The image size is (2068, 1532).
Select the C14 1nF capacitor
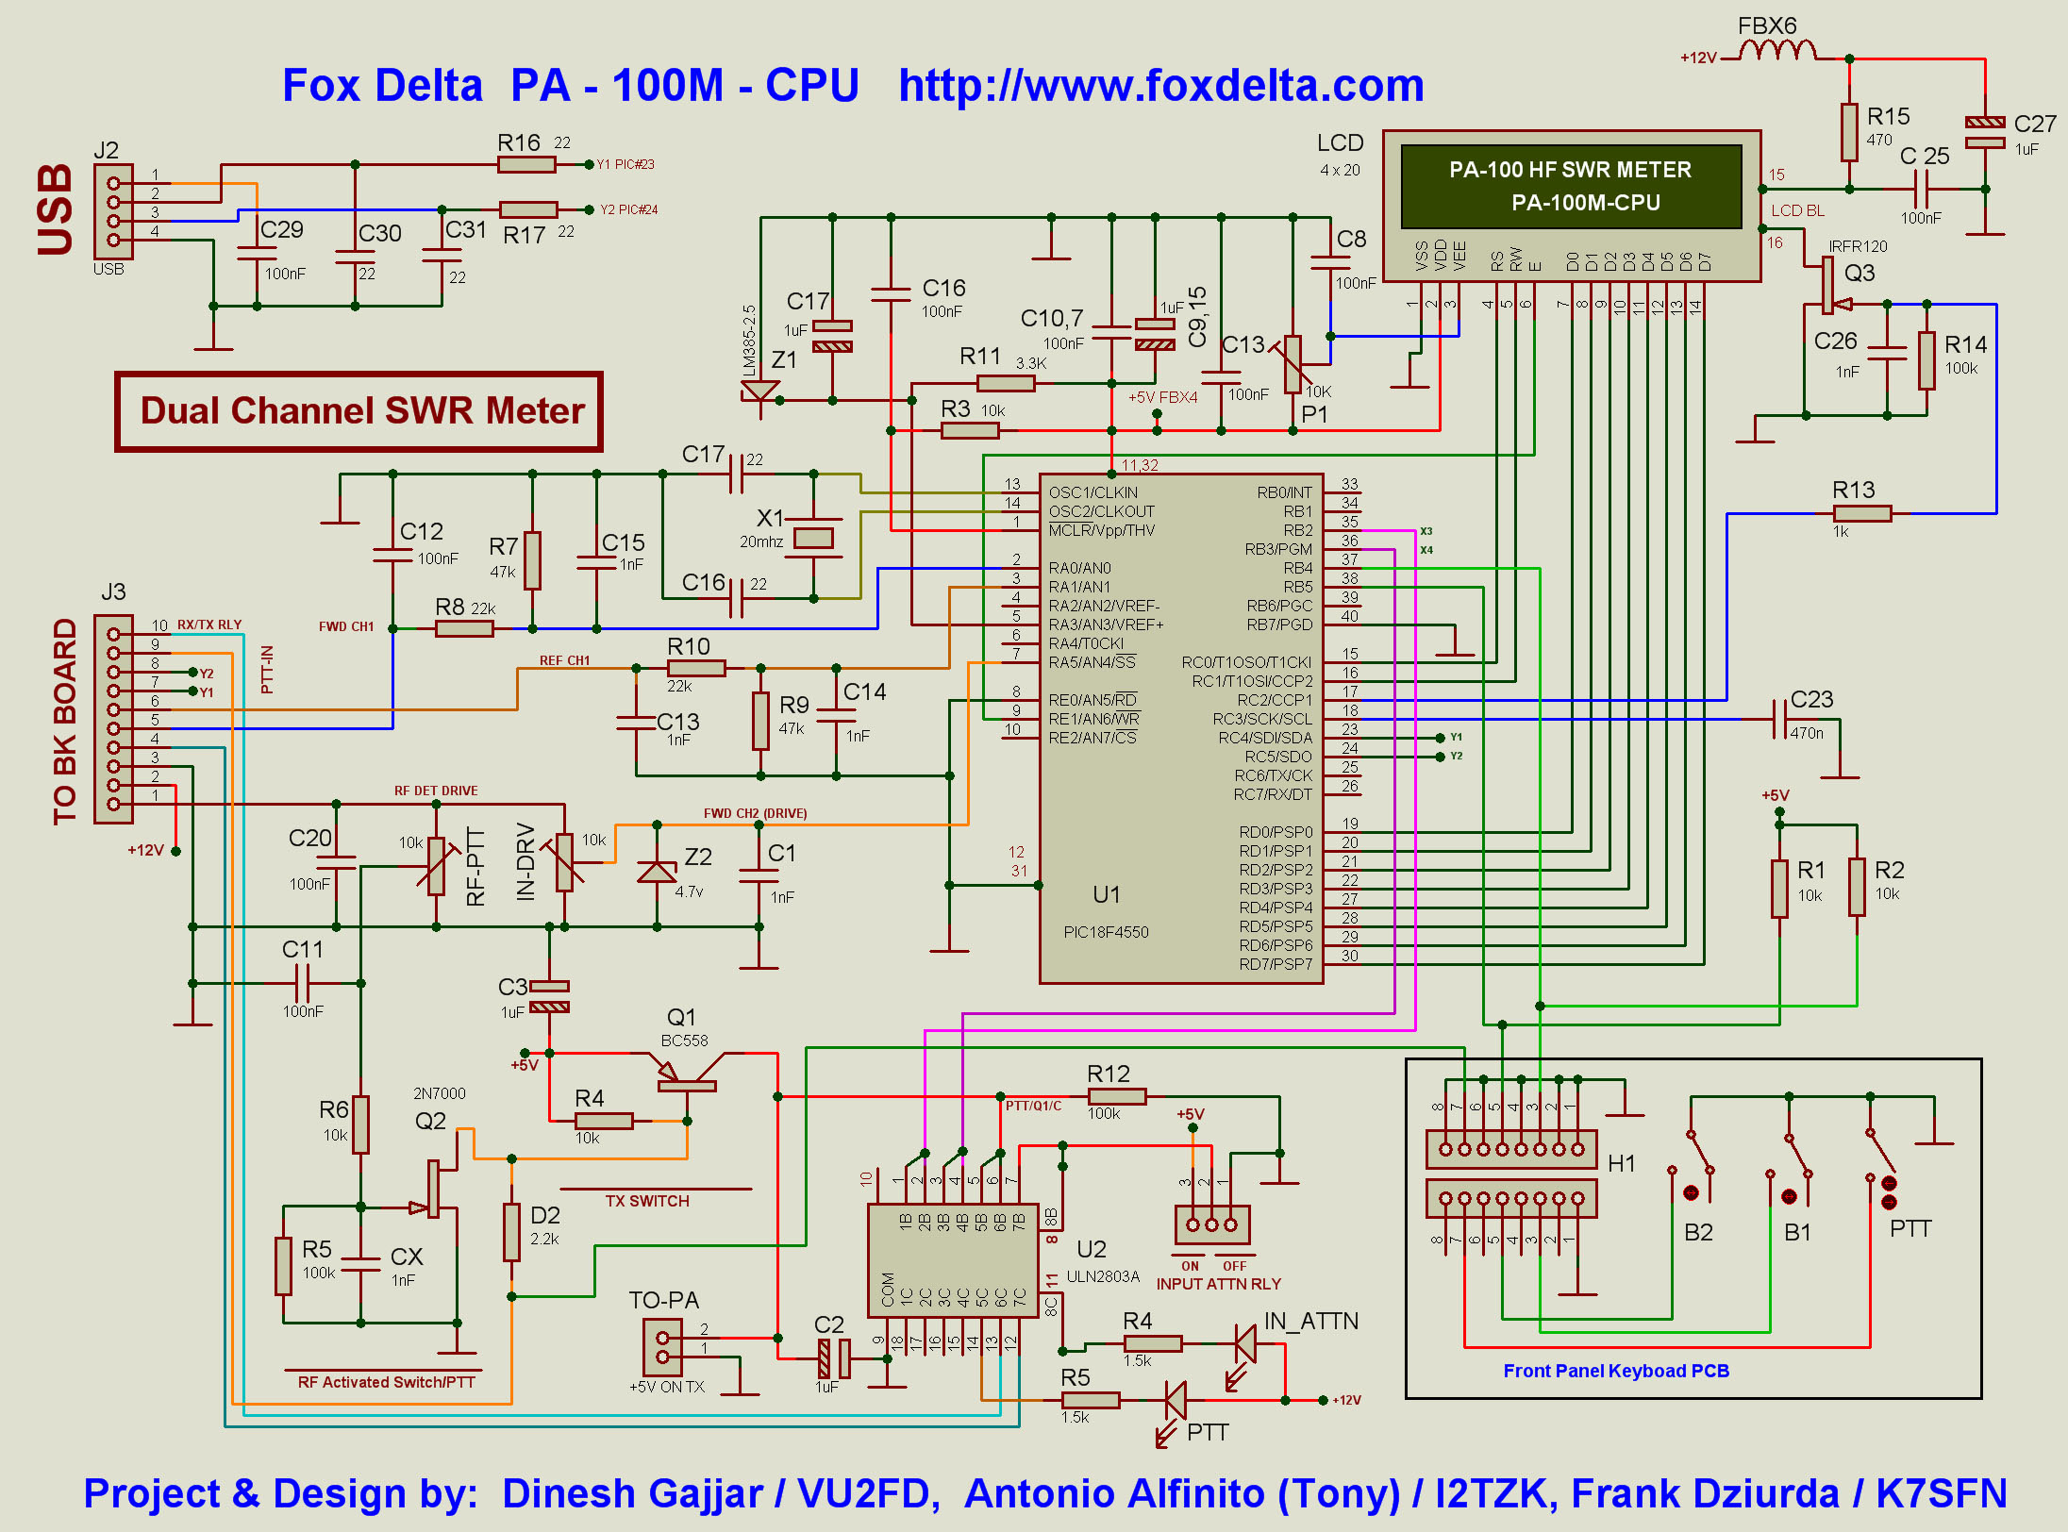(836, 715)
